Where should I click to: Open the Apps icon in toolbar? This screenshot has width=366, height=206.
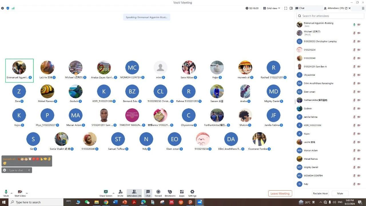click(182, 192)
